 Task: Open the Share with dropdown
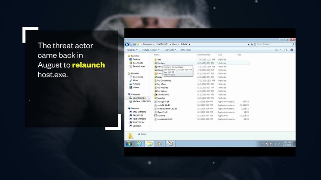170,50
